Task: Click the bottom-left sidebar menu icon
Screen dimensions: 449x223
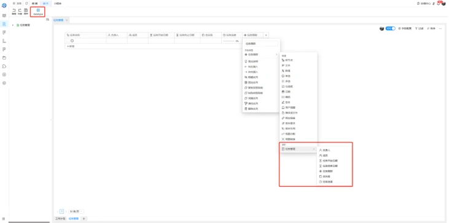Action: point(4,219)
